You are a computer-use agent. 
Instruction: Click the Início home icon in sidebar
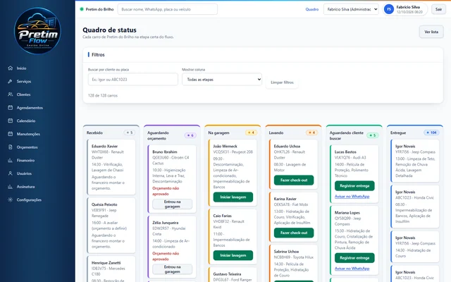point(11,68)
